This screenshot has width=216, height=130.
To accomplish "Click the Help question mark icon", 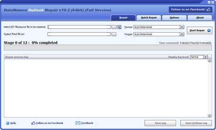I will click(x=8, y=123).
